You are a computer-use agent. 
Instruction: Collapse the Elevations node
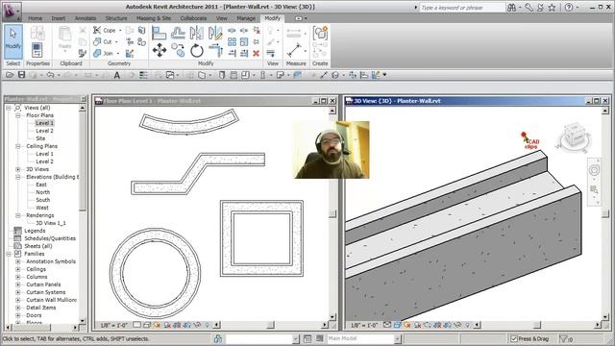[x=18, y=177]
